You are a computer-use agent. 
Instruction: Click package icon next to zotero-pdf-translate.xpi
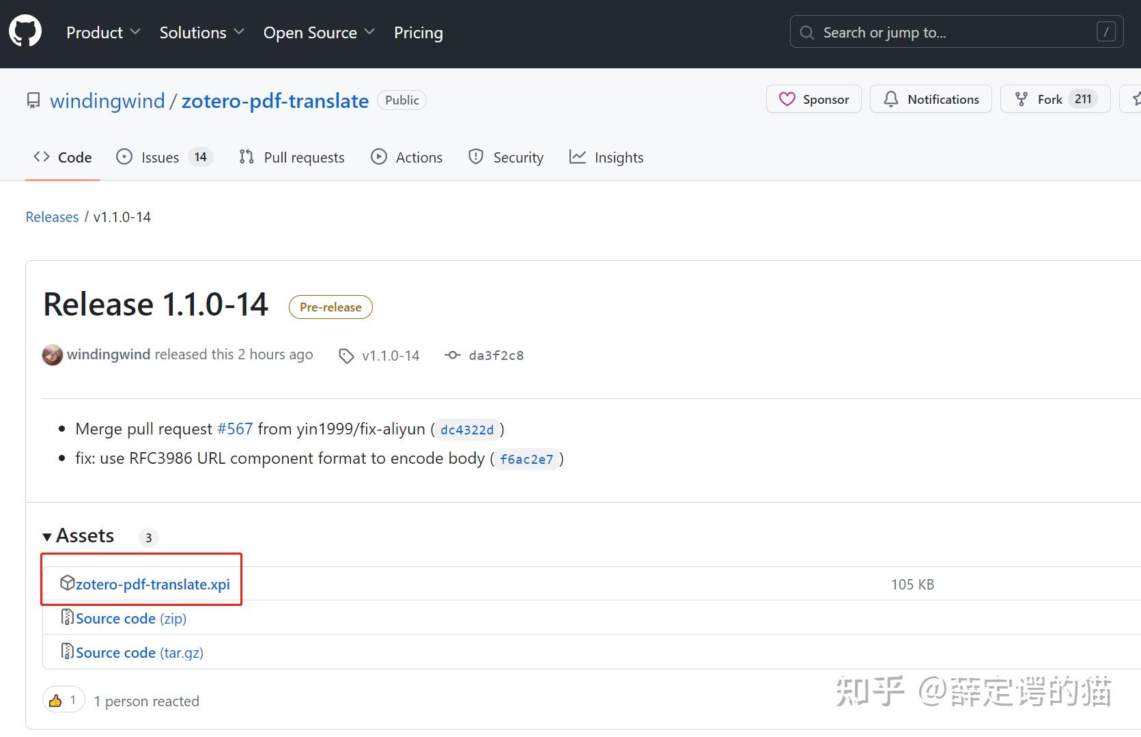pyautogui.click(x=67, y=583)
